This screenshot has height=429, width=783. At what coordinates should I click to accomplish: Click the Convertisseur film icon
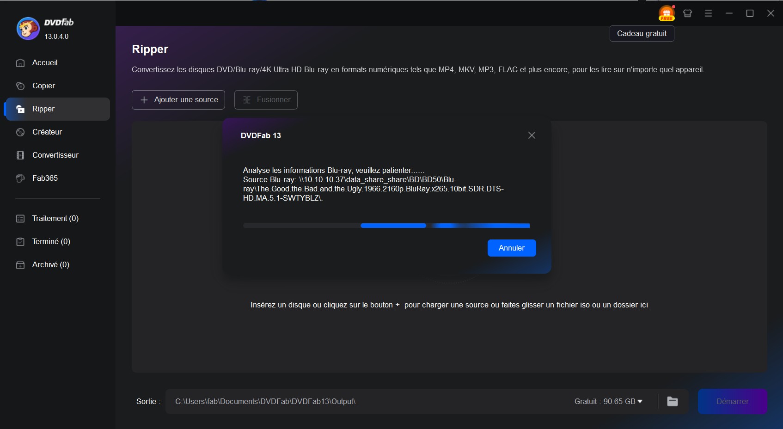20,155
